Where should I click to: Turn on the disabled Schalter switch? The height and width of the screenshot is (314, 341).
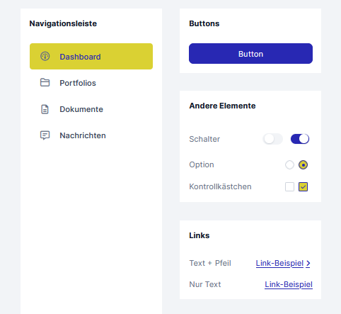pos(272,139)
